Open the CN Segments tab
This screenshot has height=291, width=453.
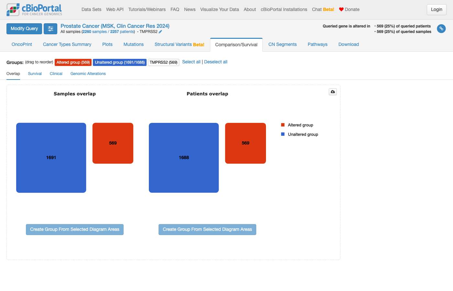tap(282, 45)
